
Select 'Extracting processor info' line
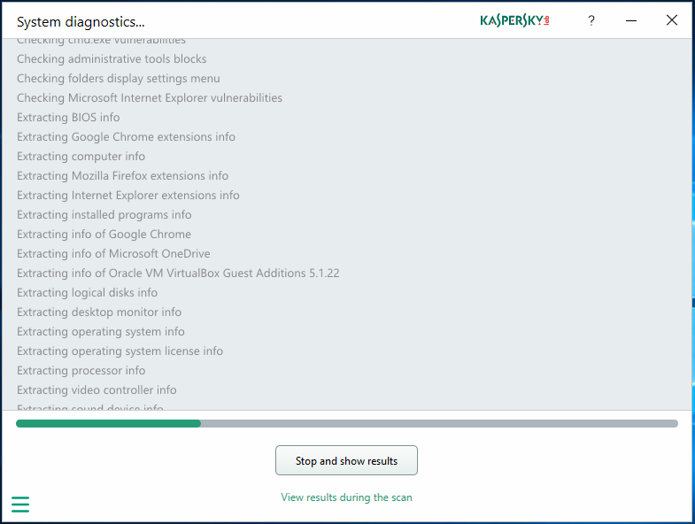click(x=81, y=371)
